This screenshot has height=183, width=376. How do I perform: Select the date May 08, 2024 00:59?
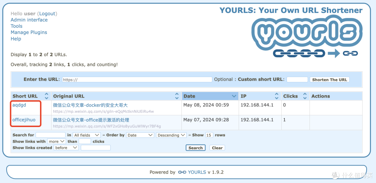coord(206,105)
